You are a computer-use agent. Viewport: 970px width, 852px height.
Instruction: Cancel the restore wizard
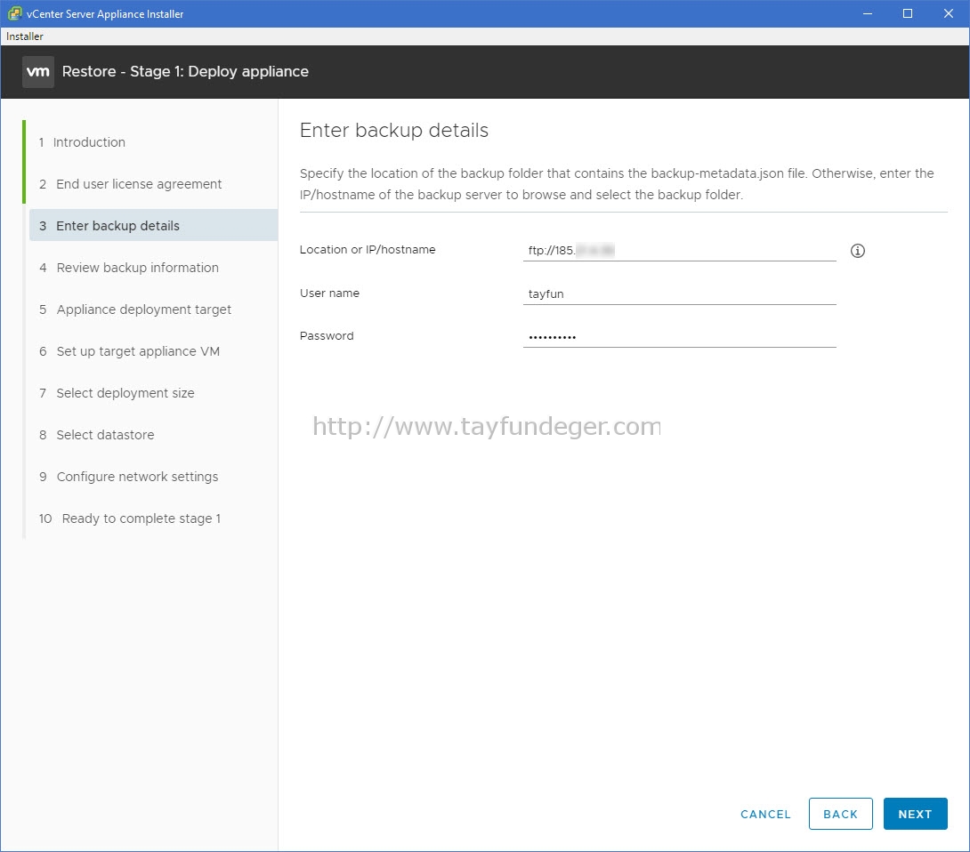tap(765, 815)
